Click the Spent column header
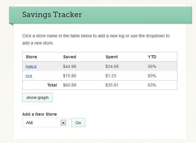 click(x=112, y=57)
